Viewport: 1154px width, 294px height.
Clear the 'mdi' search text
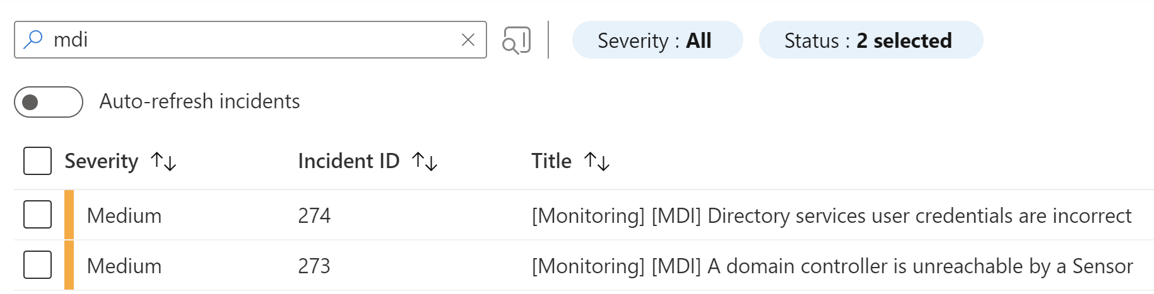(x=468, y=40)
